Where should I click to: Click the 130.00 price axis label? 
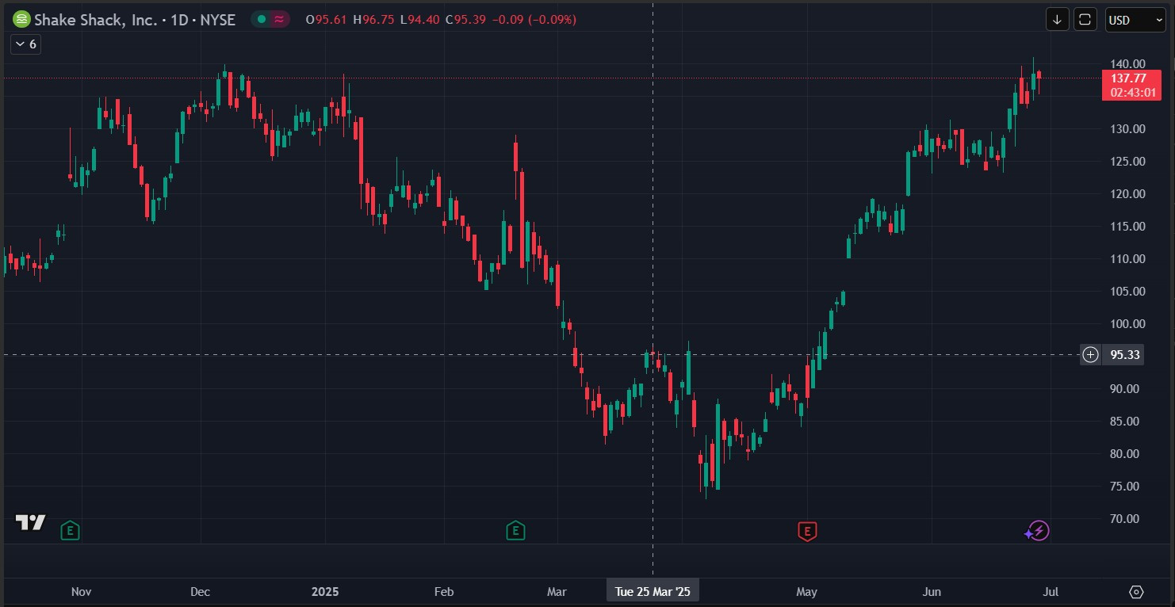pos(1127,128)
